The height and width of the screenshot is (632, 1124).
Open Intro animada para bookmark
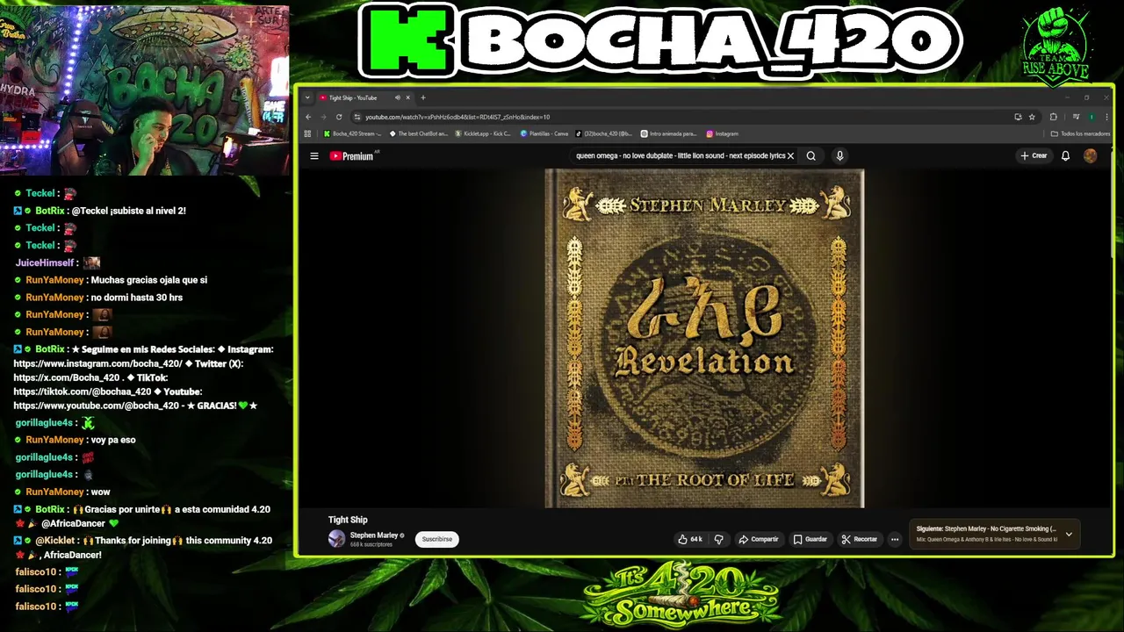pyautogui.click(x=668, y=133)
